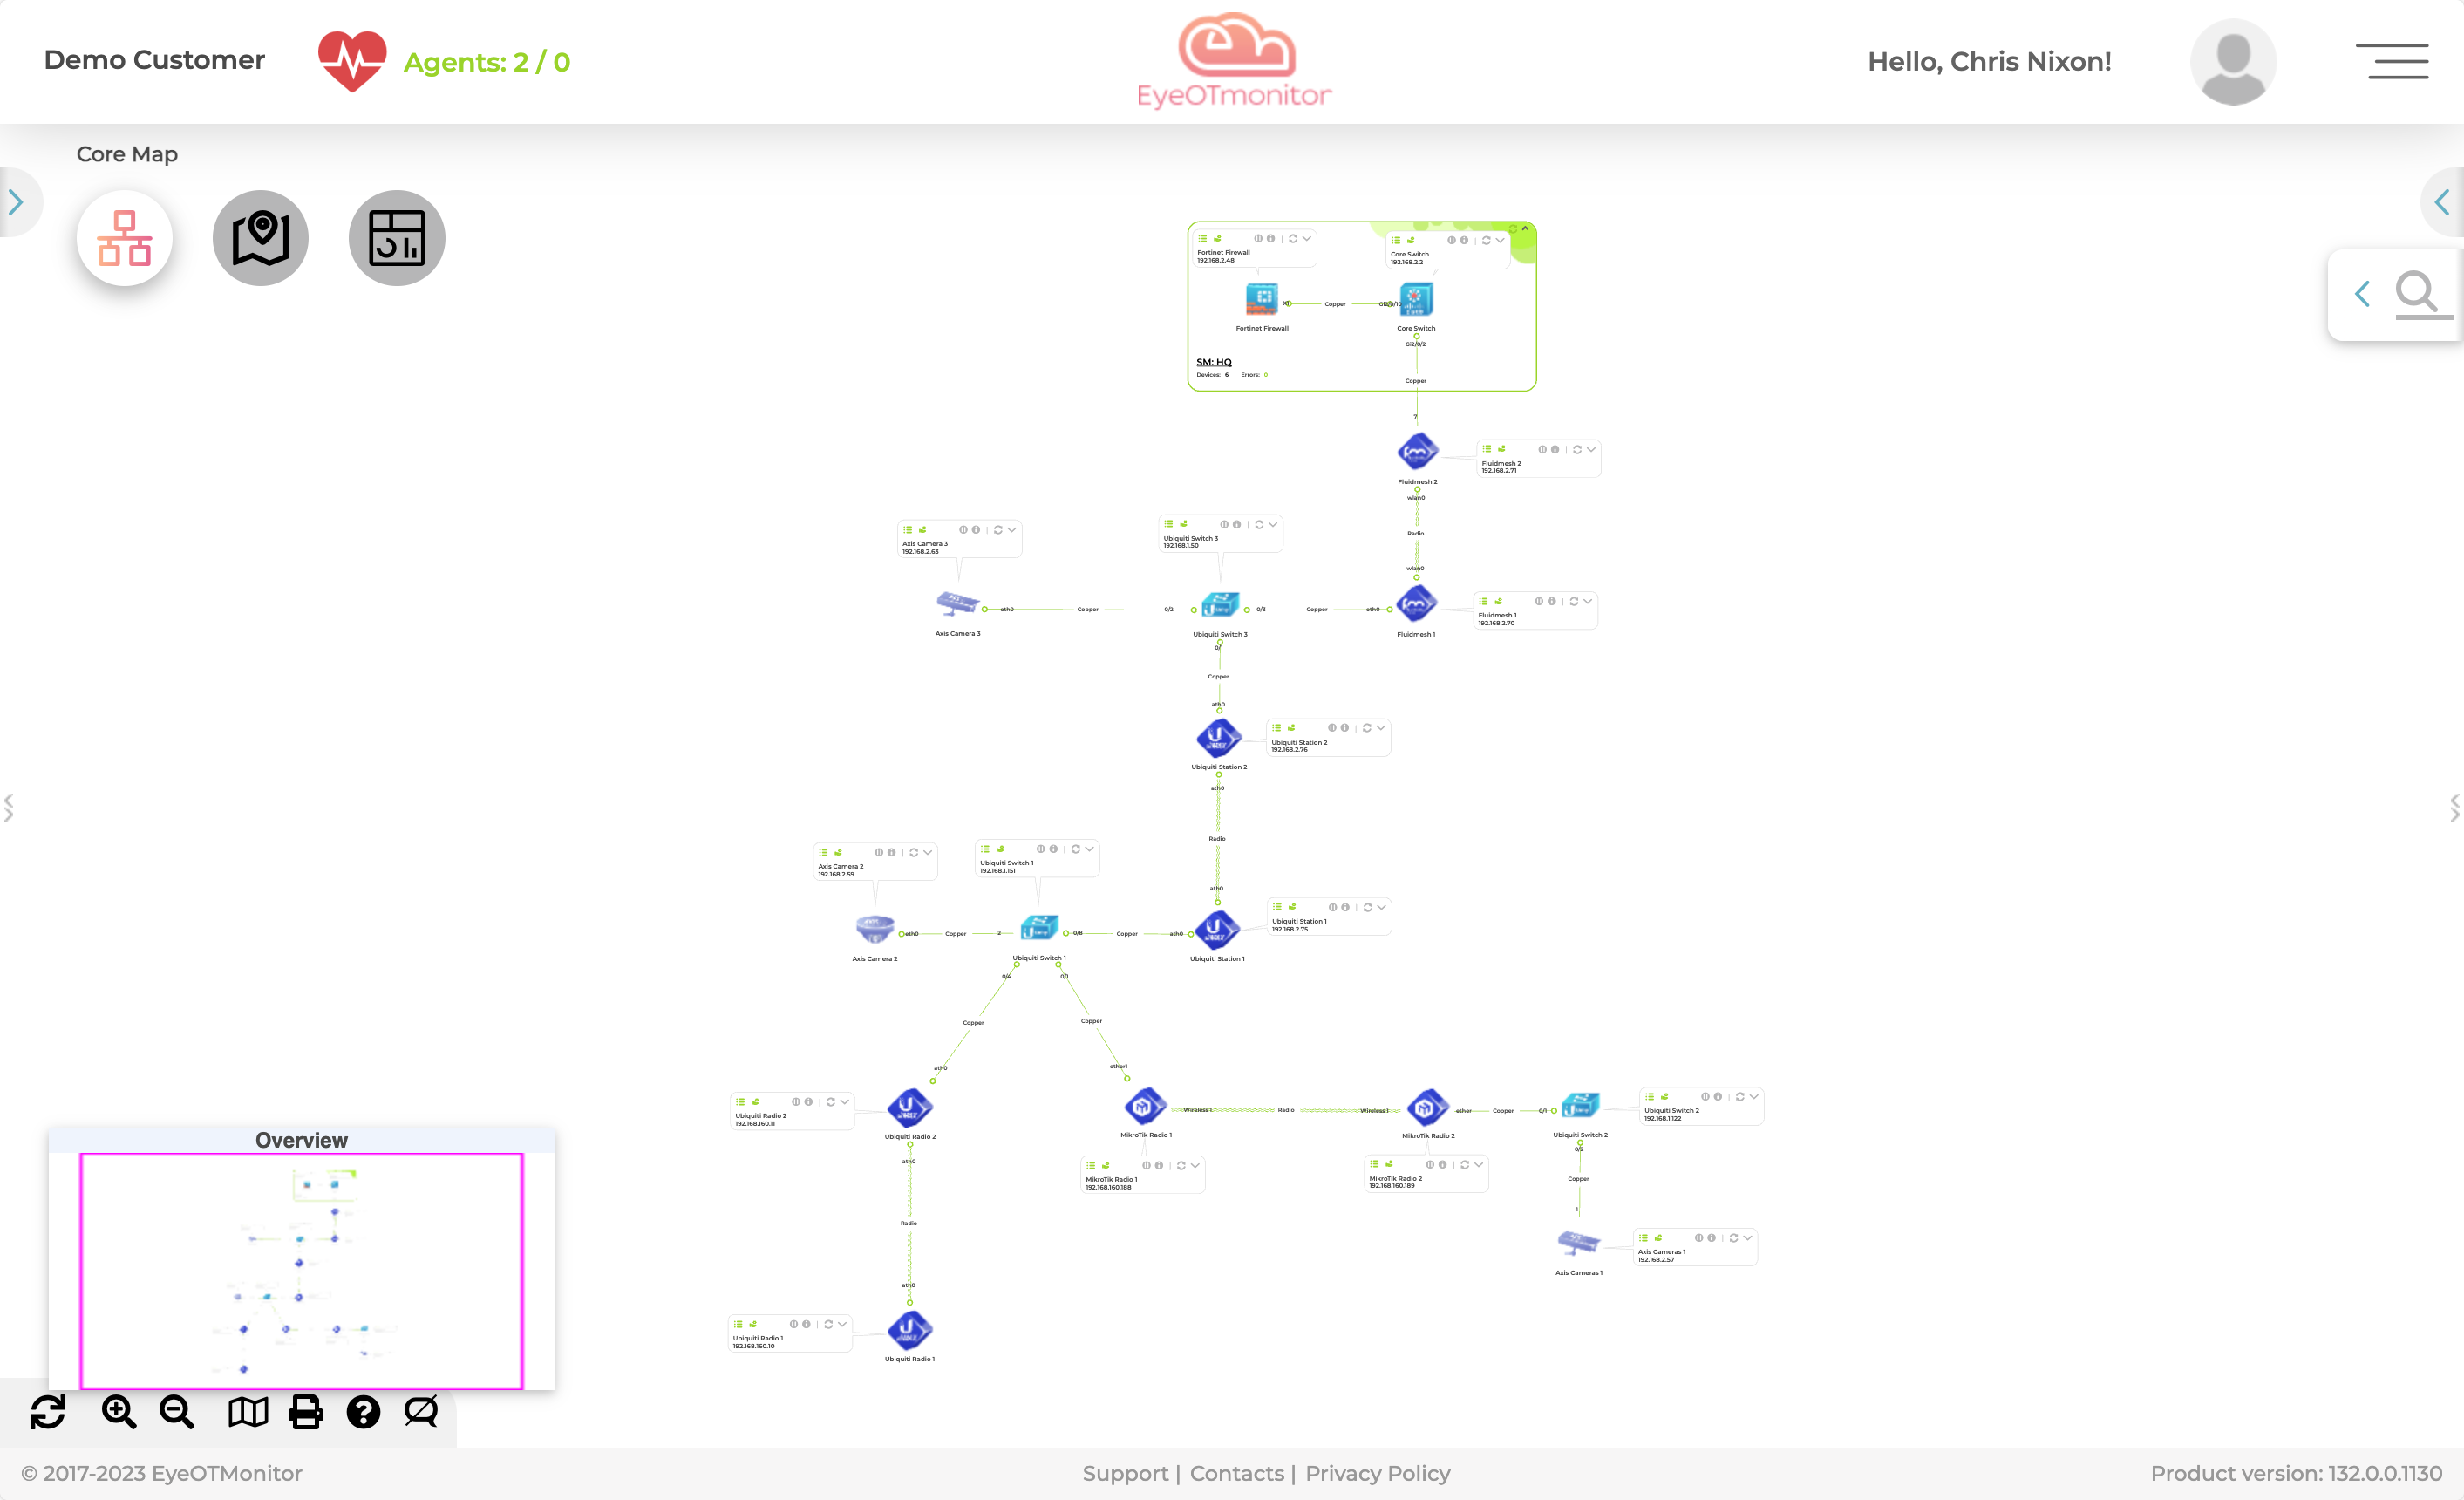2464x1500 pixels.
Task: Collapse the SM: HQ group box
Action: coord(1525,229)
